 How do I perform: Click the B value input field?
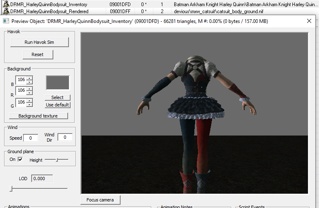tap(21, 80)
